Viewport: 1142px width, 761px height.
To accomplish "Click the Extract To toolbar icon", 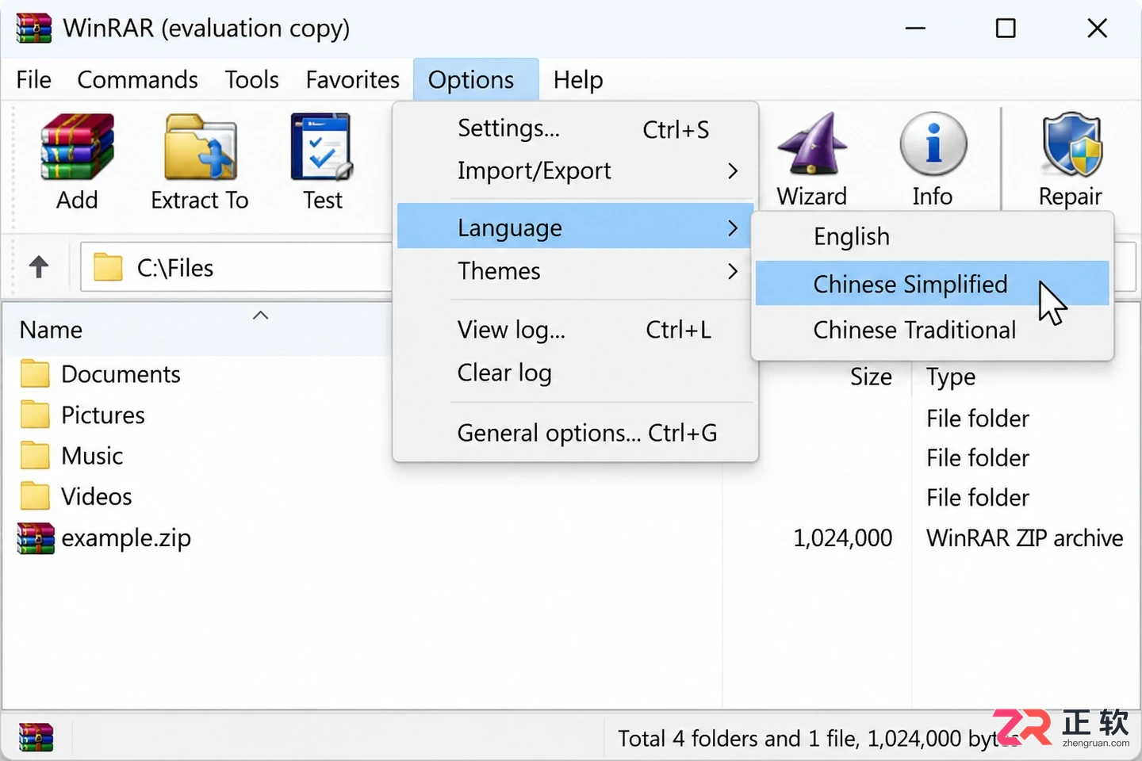I will pos(200,147).
